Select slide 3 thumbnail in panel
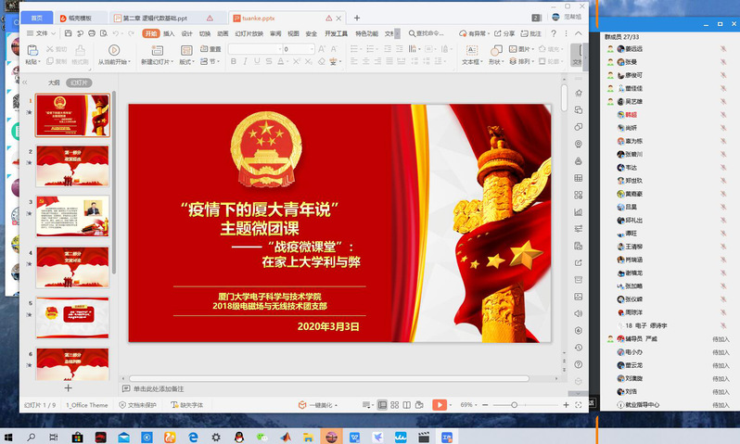This screenshot has height=444, width=740. (72, 214)
